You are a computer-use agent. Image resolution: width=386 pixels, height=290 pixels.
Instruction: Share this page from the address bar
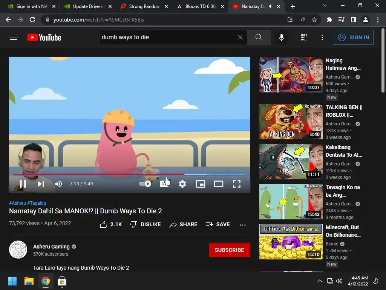(302, 20)
